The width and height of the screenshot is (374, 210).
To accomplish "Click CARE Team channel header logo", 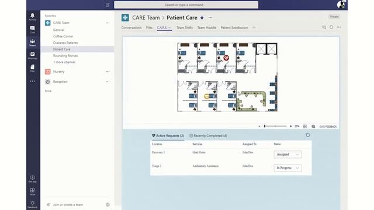I will (x=125, y=17).
